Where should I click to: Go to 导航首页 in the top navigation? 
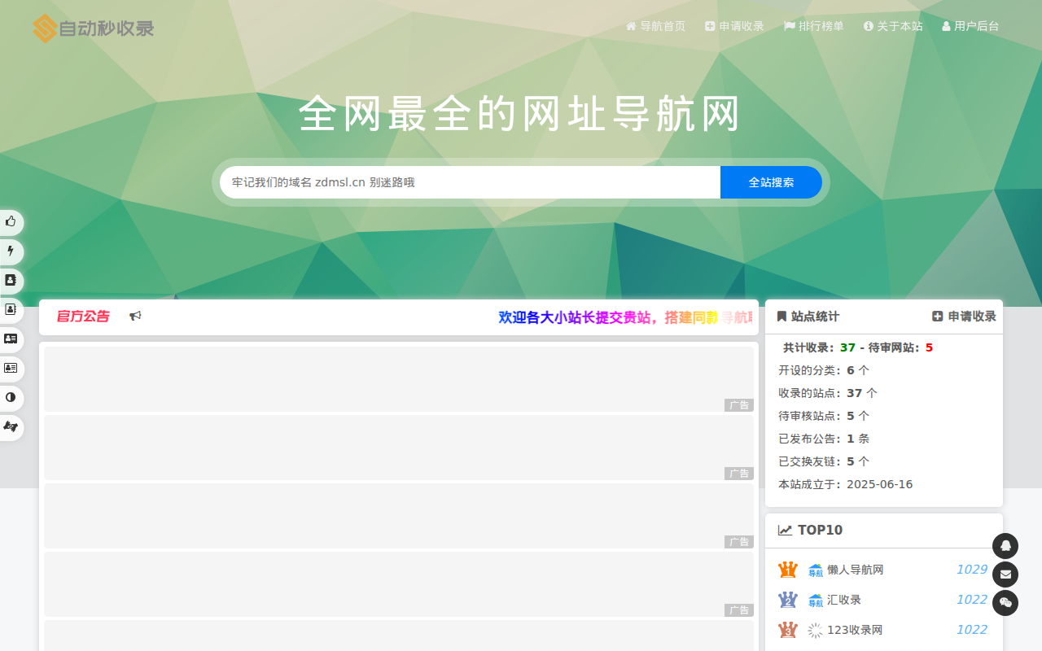tap(655, 26)
